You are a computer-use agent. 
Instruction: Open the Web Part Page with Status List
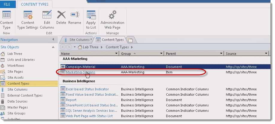[89, 116]
